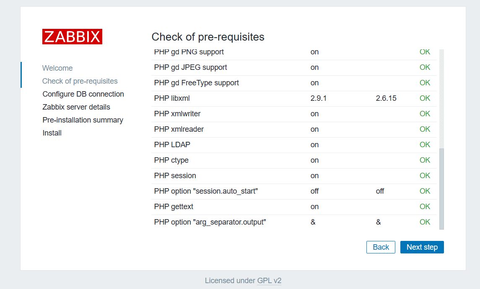Select Welcome in the setup steps

57,68
